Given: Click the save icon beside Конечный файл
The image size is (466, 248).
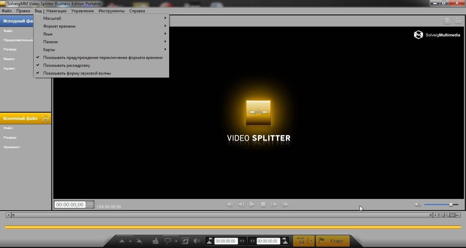Looking at the screenshot, I should (45, 119).
